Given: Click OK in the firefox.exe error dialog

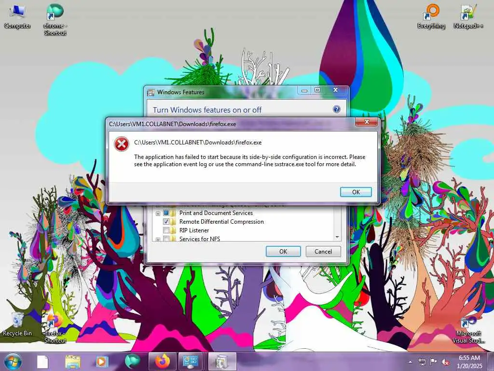Looking at the screenshot, I should (x=356, y=192).
